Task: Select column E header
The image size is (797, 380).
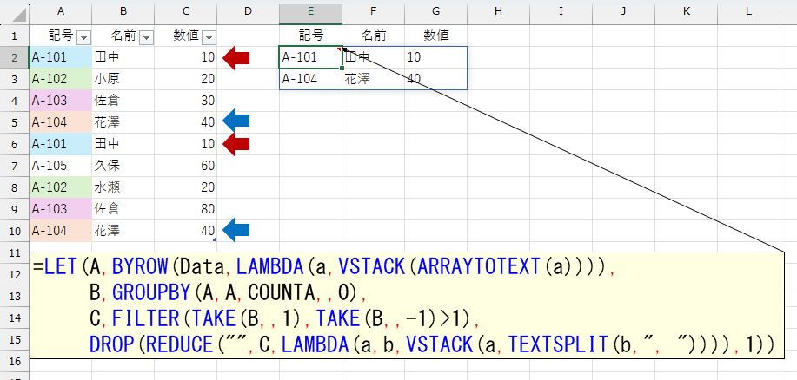Action: click(310, 14)
